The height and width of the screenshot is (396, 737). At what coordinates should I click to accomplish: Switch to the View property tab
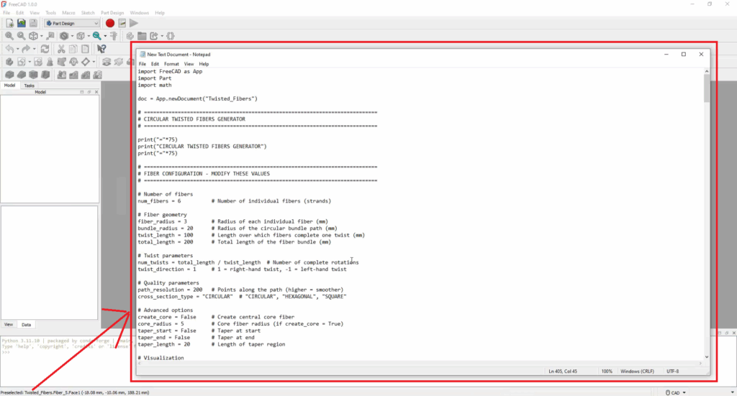pos(9,325)
